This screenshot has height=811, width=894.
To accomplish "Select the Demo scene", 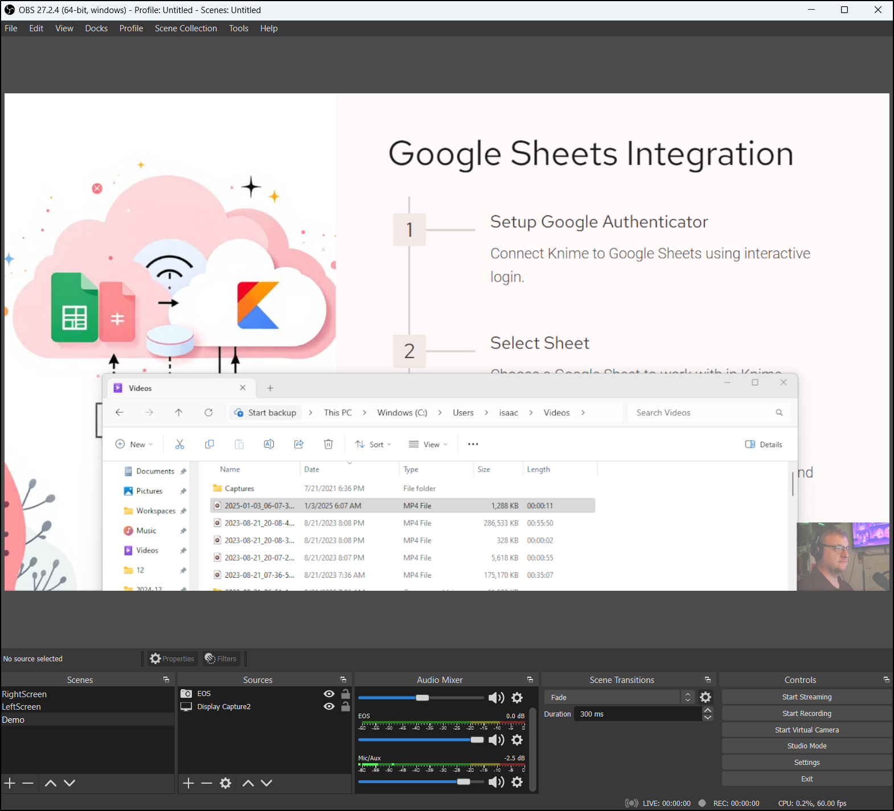I will (88, 720).
